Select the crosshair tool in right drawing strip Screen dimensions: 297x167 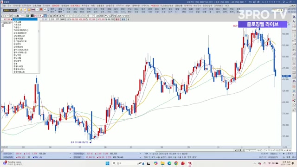(294, 26)
